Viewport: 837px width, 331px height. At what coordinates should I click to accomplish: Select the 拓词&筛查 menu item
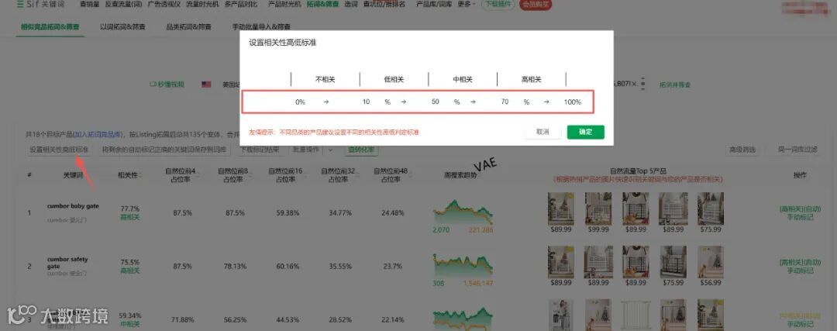pyautogui.click(x=323, y=5)
